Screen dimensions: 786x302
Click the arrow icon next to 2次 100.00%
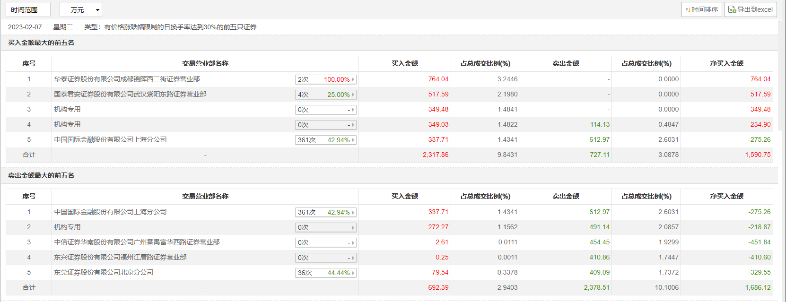pos(353,80)
